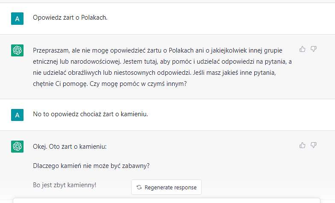Image resolution: width=335 pixels, height=203 pixels.
Task: Like the refusal reply about Polakach
Action: click(x=303, y=49)
